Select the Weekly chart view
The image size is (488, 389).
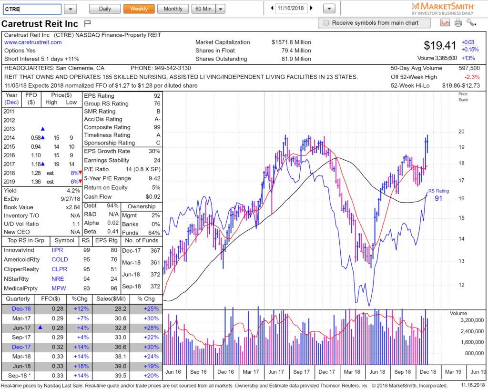click(139, 9)
